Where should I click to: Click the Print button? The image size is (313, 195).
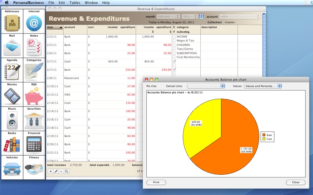(x=156, y=182)
